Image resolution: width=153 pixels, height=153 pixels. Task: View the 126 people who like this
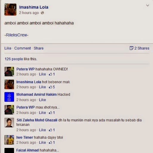pyautogui.click(x=14, y=59)
